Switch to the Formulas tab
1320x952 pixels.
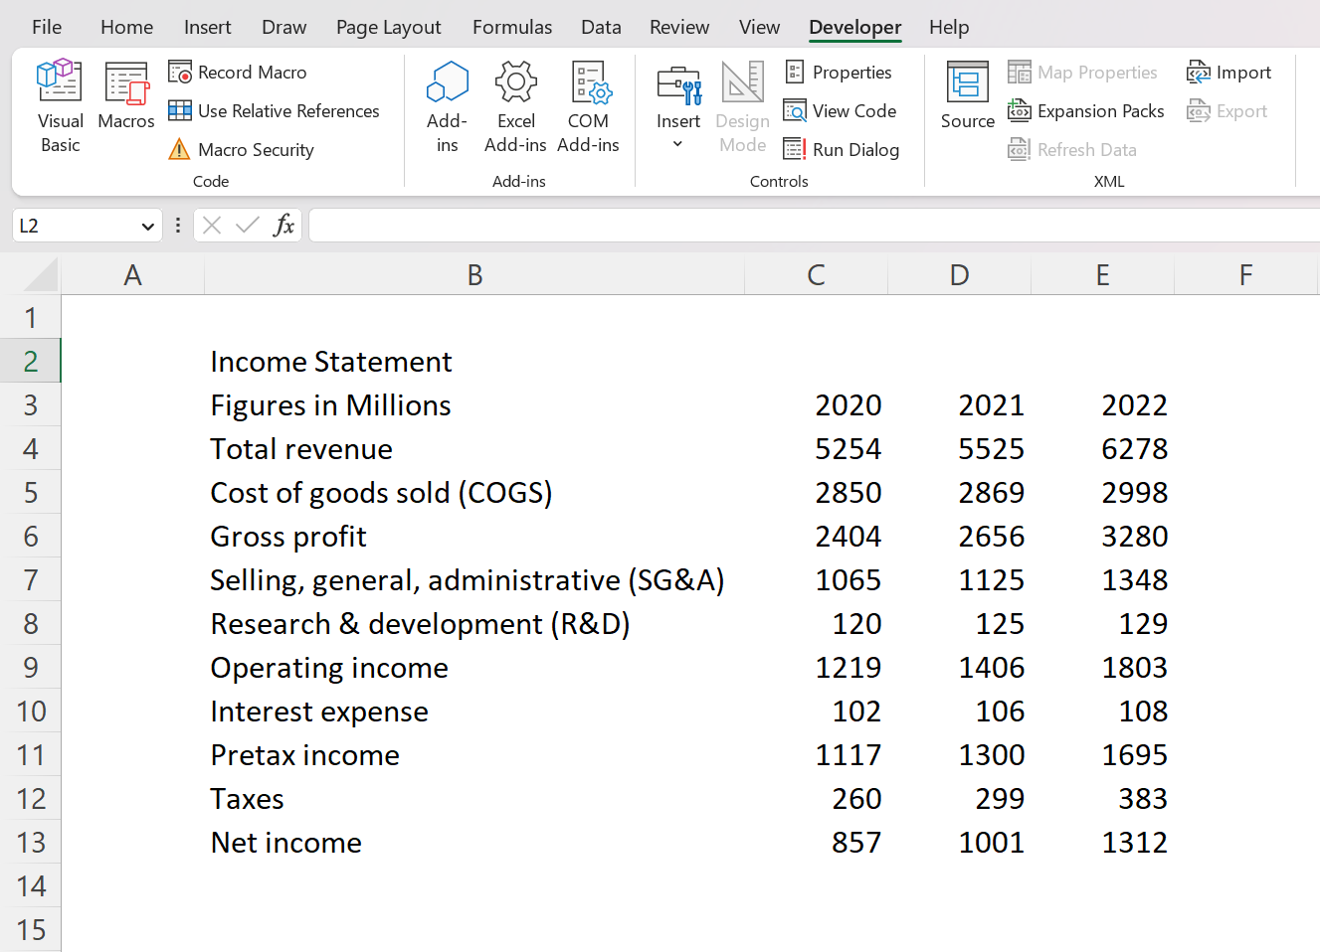coord(511,27)
